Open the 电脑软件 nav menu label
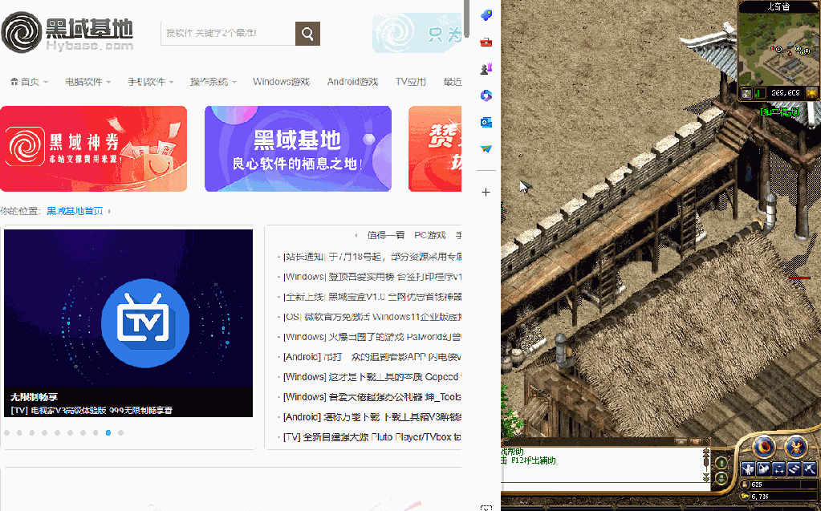Viewport: 821px width, 511px height. coord(83,82)
